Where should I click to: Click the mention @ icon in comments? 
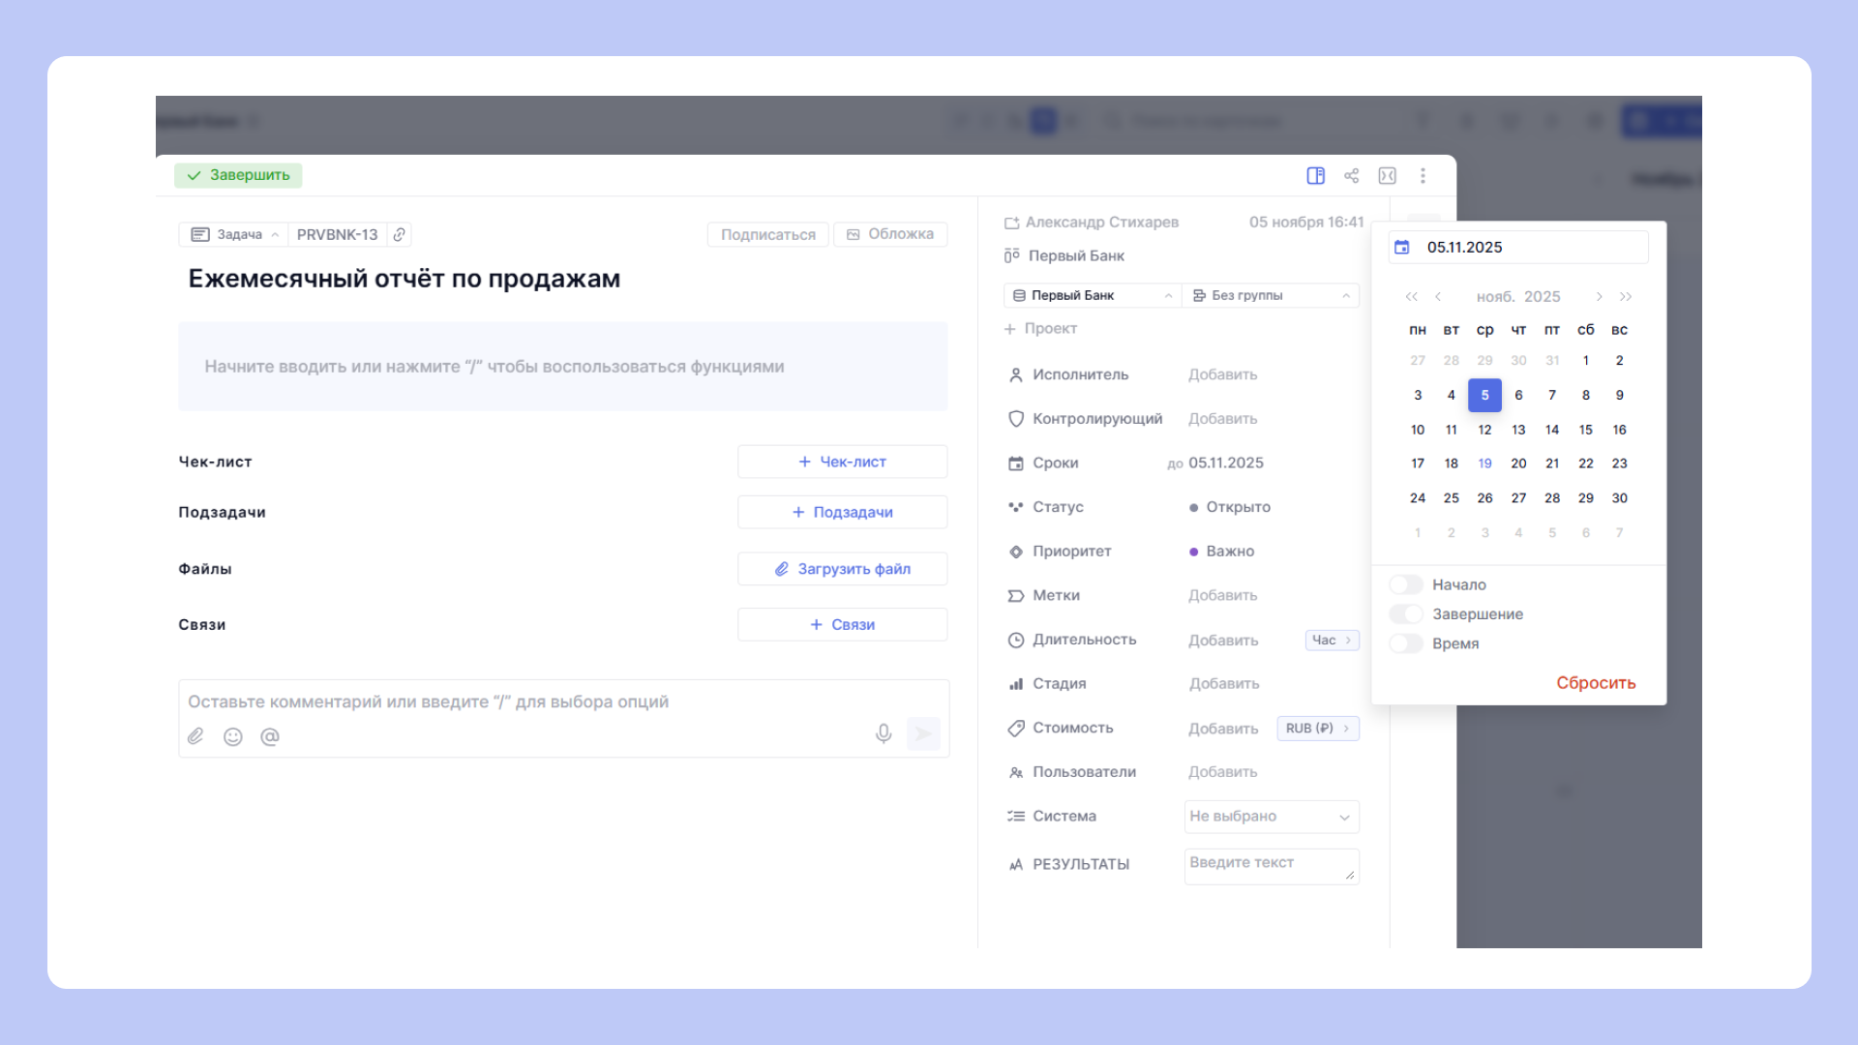pyautogui.click(x=270, y=736)
